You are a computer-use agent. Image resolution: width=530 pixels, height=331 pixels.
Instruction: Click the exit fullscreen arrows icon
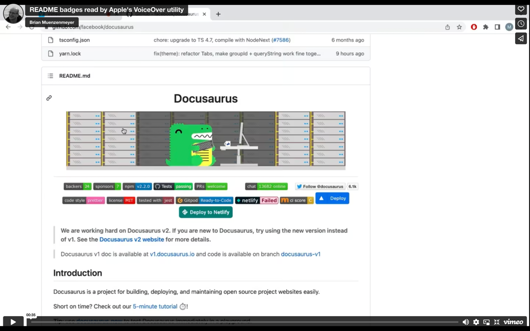pos(496,321)
